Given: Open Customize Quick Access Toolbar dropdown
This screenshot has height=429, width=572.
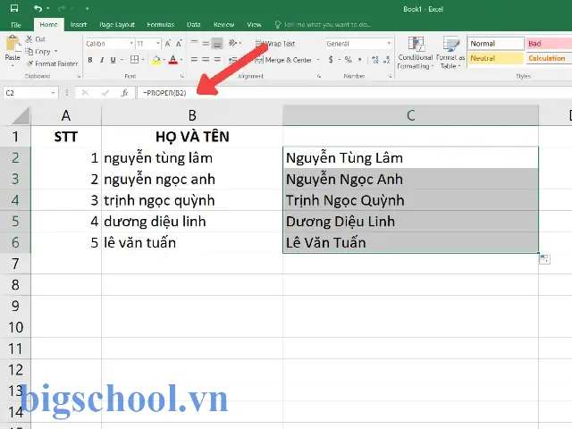Looking at the screenshot, I should pyautogui.click(x=87, y=8).
